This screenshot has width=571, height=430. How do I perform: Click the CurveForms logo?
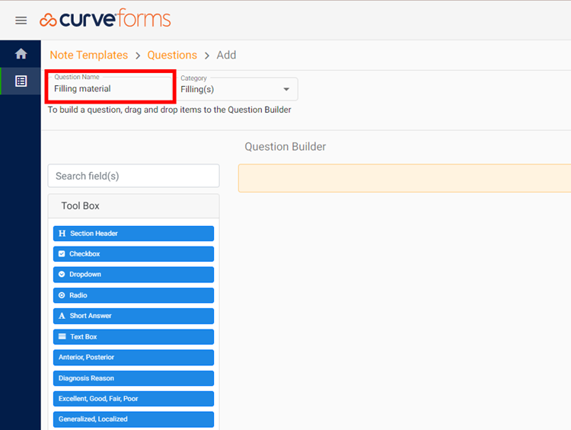coord(105,18)
